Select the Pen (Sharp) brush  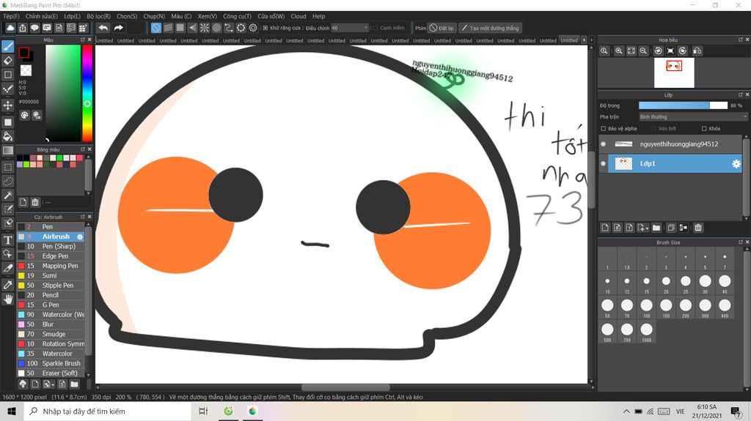(x=51, y=247)
